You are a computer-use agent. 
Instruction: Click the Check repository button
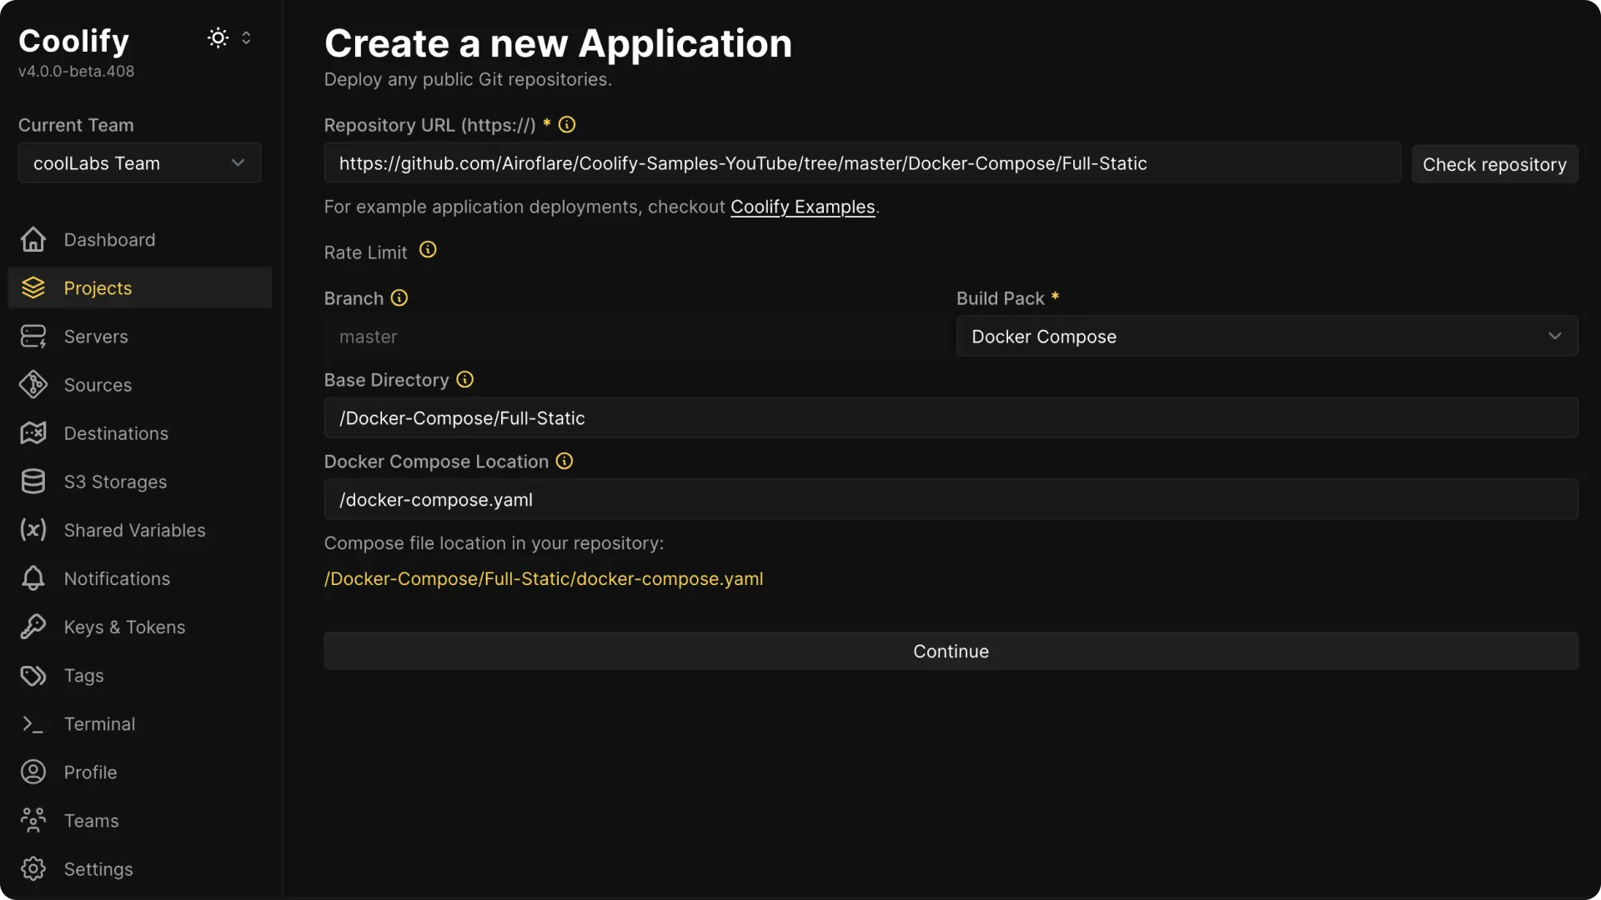coord(1495,163)
